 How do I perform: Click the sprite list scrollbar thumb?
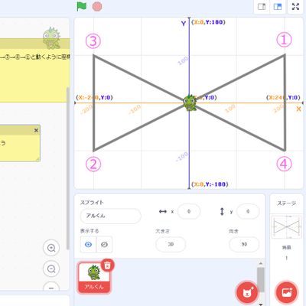tap(261, 279)
